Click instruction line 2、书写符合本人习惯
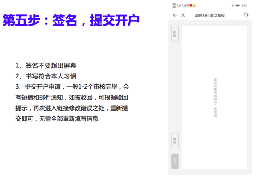 point(46,76)
